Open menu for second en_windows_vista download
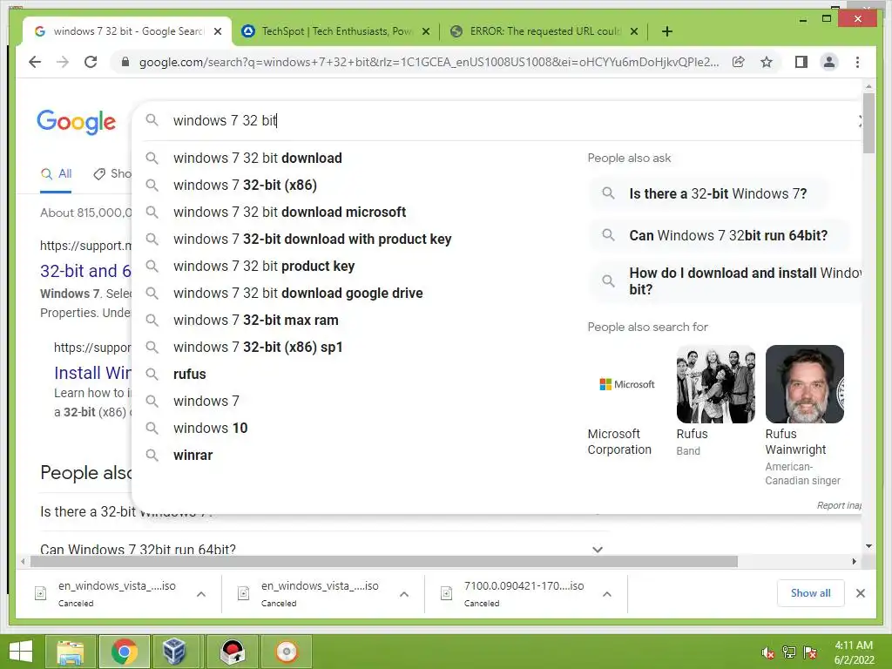Screen dimensions: 892x669 [404, 594]
